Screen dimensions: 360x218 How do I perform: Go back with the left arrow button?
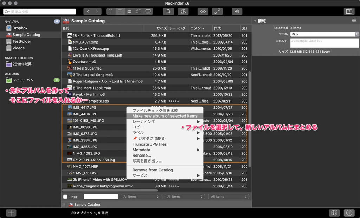pyautogui.click(x=88, y=12)
